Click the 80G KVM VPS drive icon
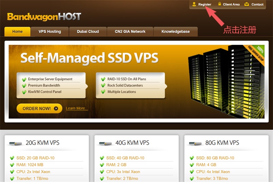The width and height of the screenshot is (273, 182). point(195,143)
